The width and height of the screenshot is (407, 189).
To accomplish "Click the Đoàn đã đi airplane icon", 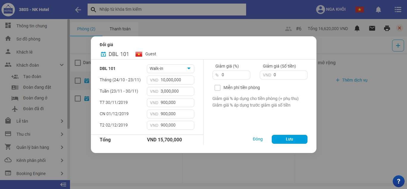I will coord(15,109).
